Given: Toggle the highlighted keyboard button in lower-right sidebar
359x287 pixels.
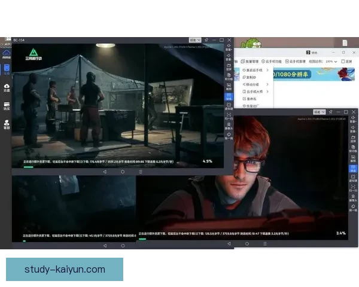Looking at the screenshot, I should (x=354, y=170).
